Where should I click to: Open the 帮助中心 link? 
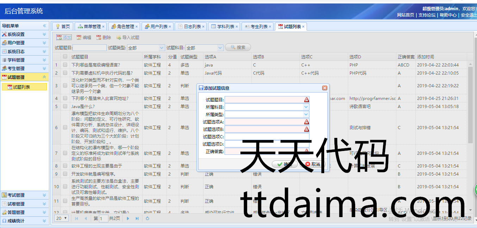(448, 15)
